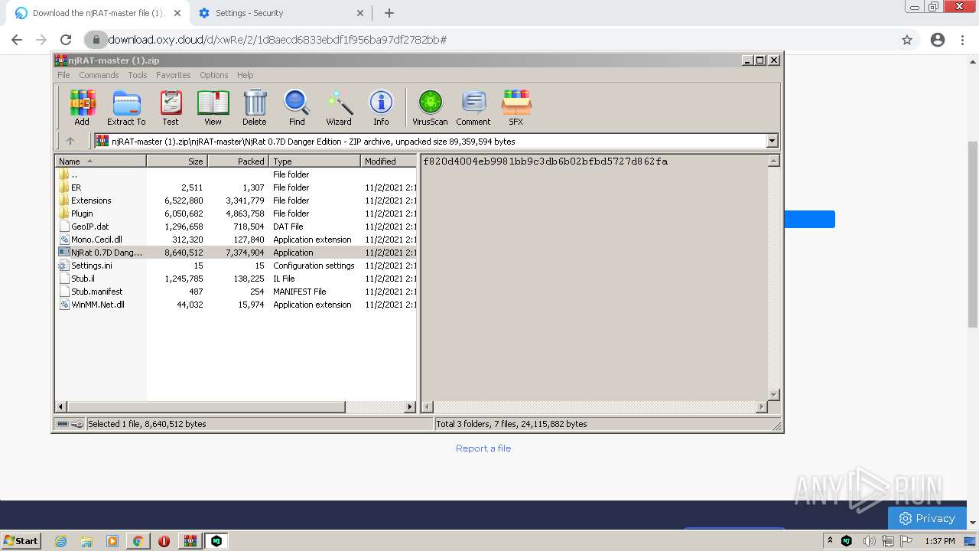Click the browser back arrow

click(17, 40)
